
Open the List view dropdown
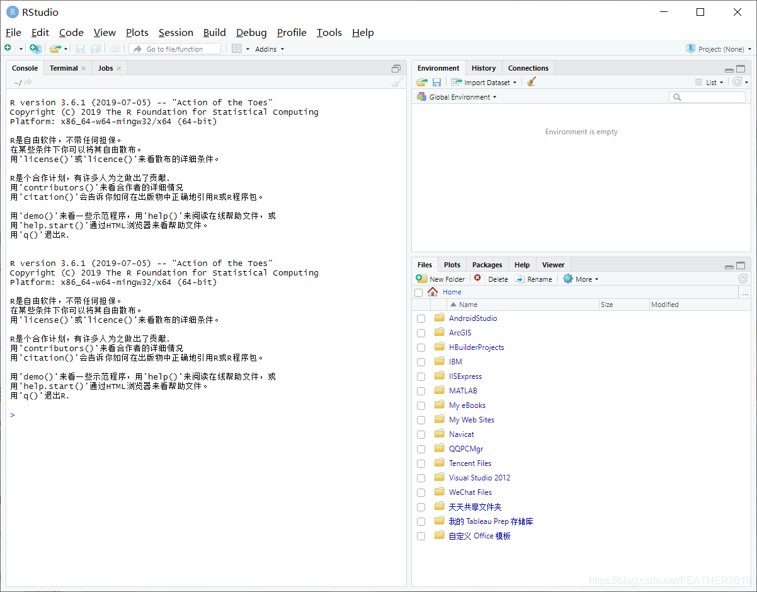click(x=709, y=82)
